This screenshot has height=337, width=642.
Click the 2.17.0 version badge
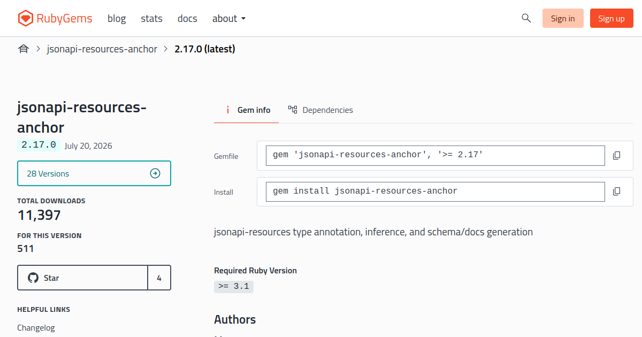[x=39, y=145]
